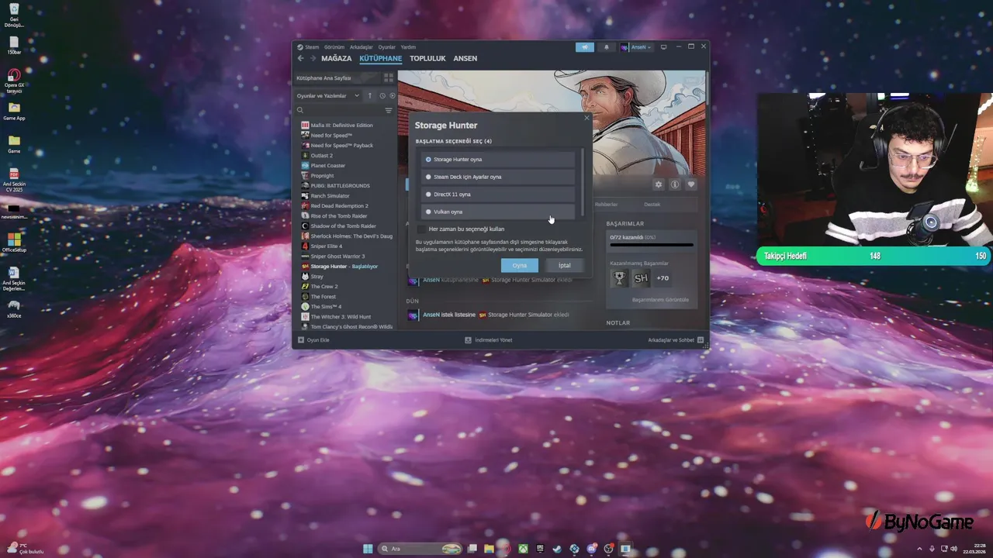
Task: Click the announcements megaphone icon
Action: click(x=585, y=47)
